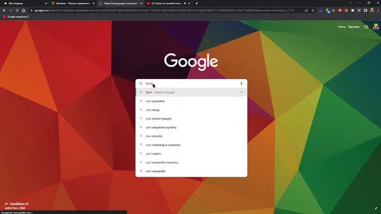Bookmark this page with the star icon
381x214 pixels.
(x=313, y=11)
